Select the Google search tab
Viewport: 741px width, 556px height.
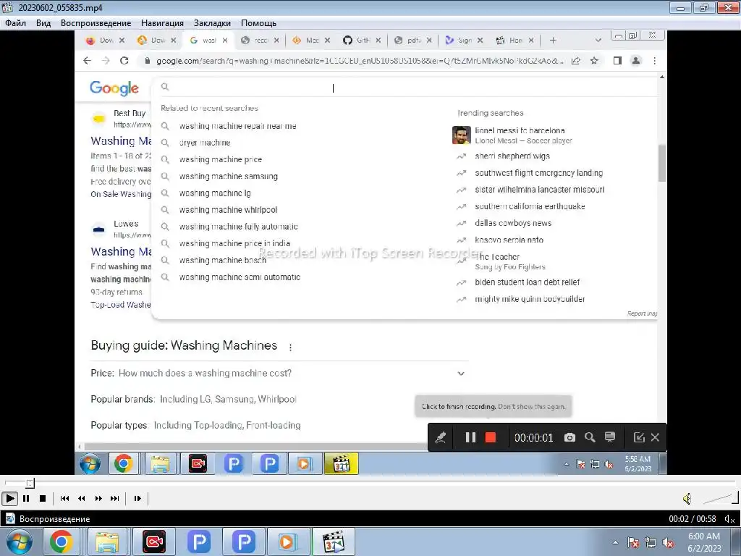(x=208, y=41)
